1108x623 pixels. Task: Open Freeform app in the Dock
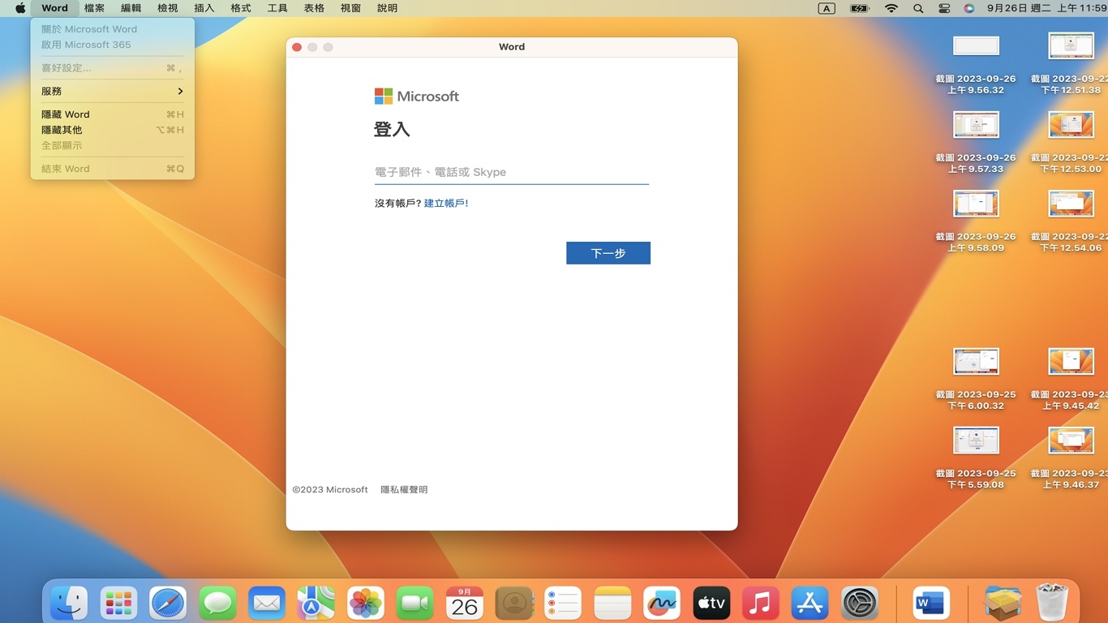(662, 604)
